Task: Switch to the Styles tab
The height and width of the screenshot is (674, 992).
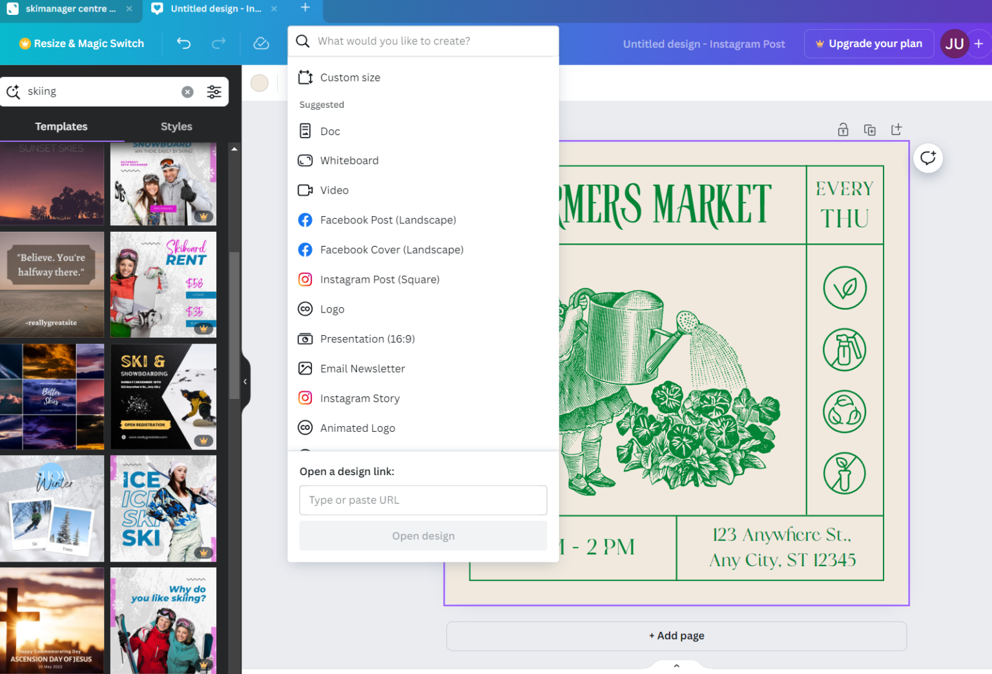Action: (x=176, y=127)
